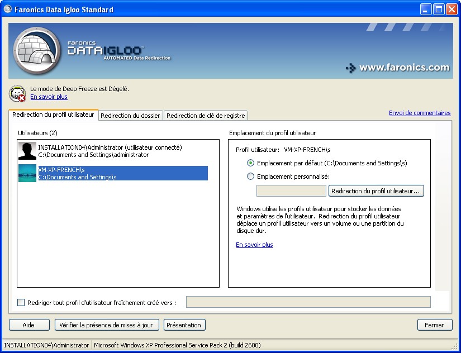Click 'Redirection du profil utilisateur...' button
Image resolution: width=461 pixels, height=353 pixels.
376,191
